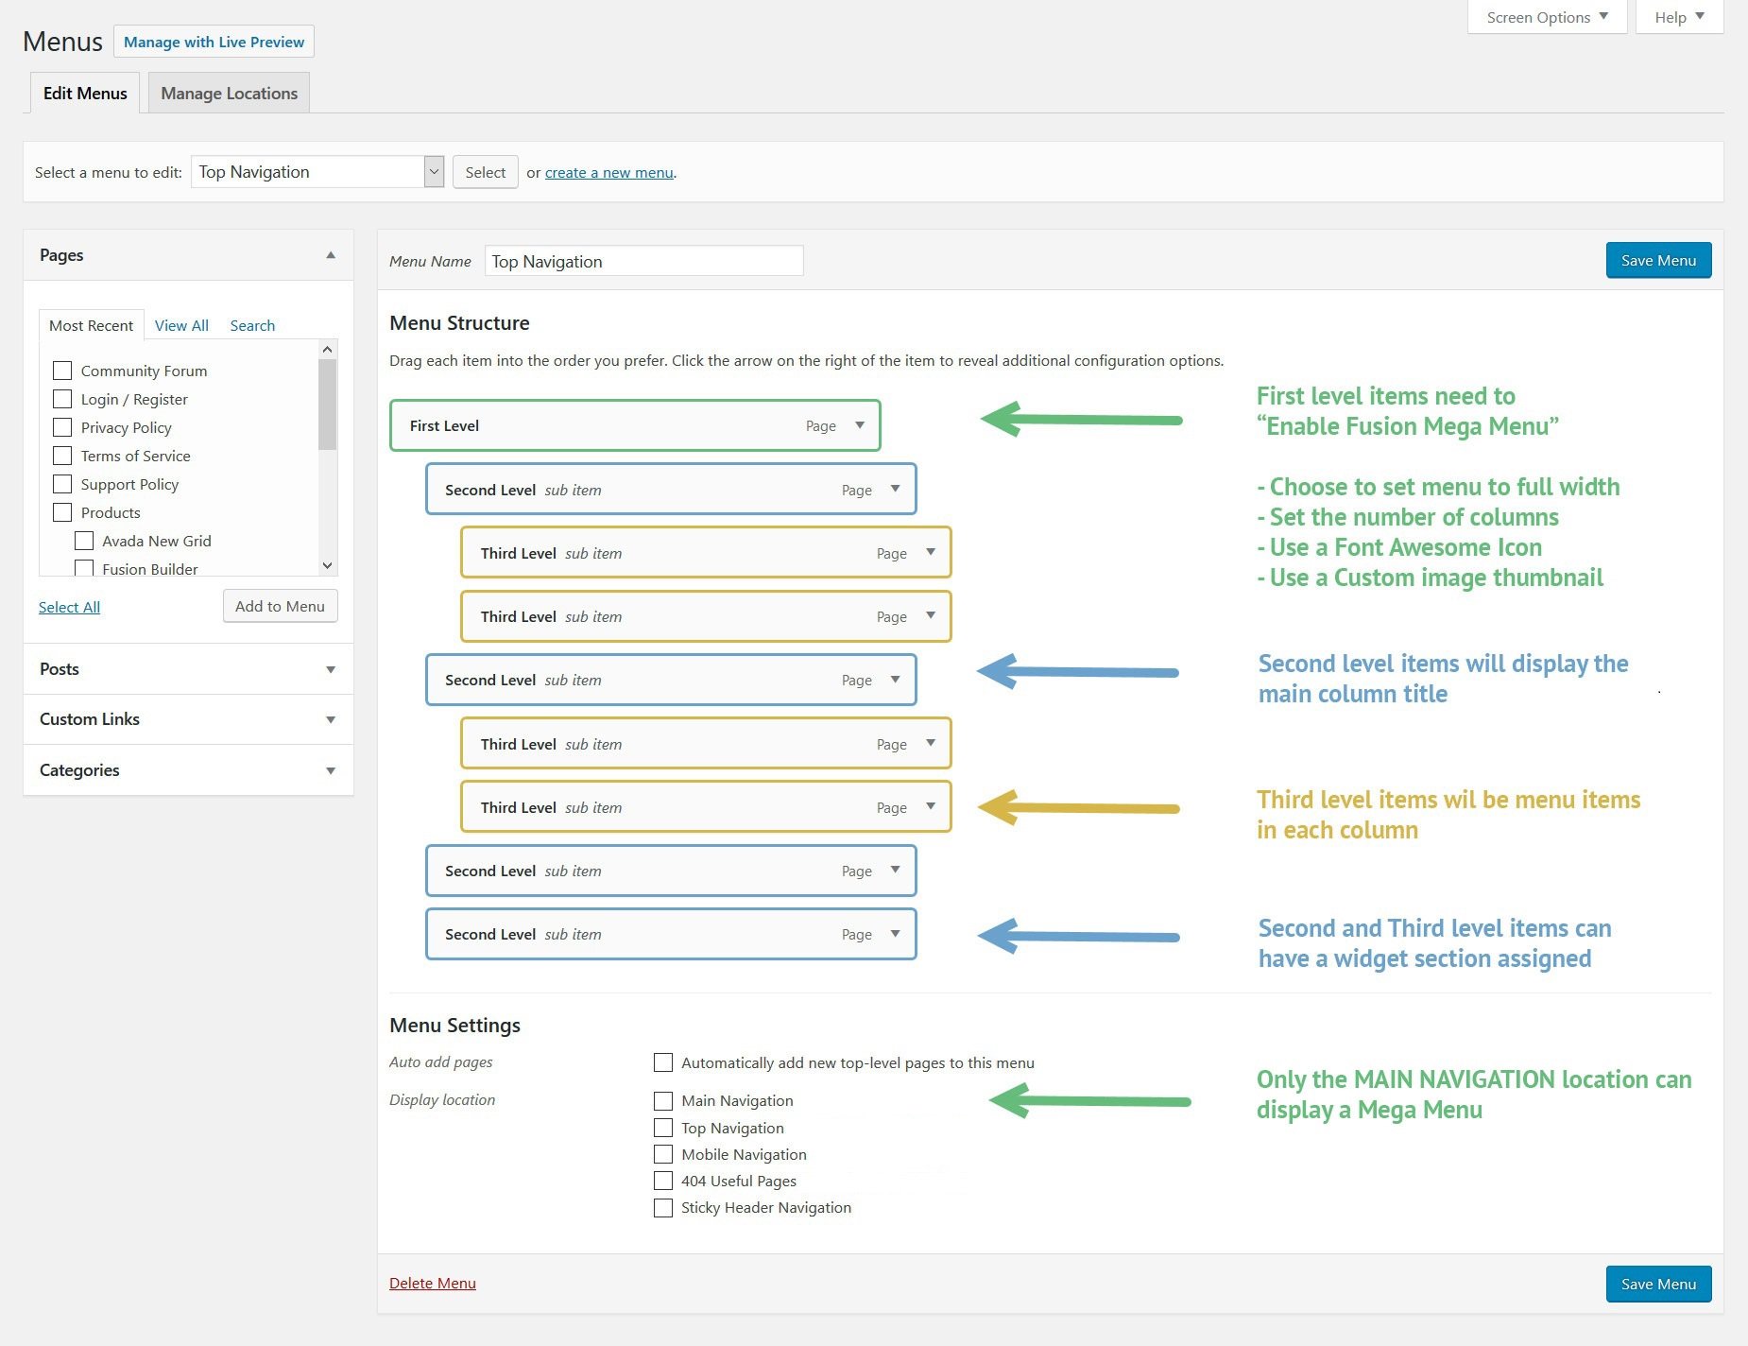Click into the Menu Name text field
The width and height of the screenshot is (1748, 1346).
pos(643,262)
